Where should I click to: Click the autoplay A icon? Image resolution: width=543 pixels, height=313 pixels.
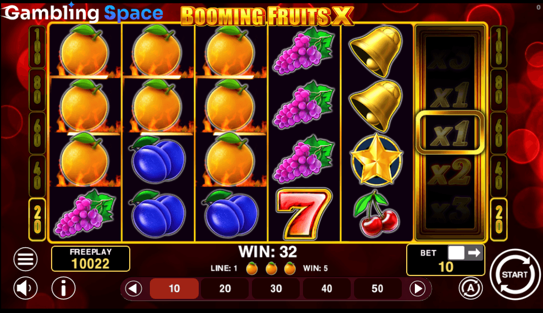(471, 287)
